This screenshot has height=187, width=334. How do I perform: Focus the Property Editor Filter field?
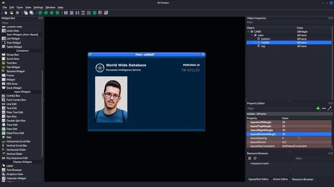click(x=280, y=109)
